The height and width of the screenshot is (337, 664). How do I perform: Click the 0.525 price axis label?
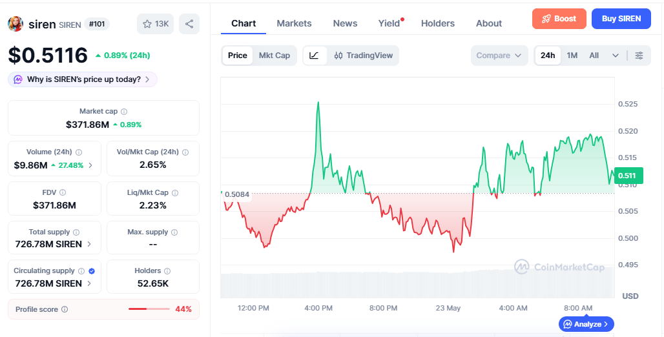pyautogui.click(x=628, y=104)
